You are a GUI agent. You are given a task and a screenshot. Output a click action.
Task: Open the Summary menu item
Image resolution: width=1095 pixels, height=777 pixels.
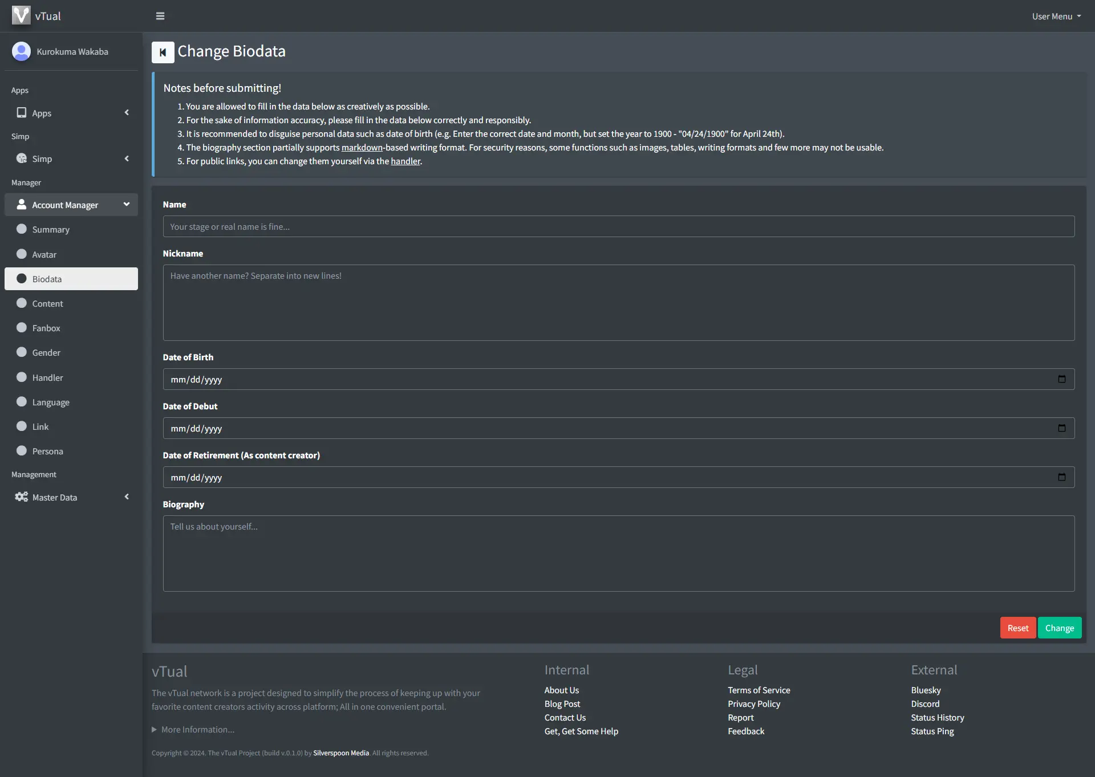pyautogui.click(x=51, y=230)
